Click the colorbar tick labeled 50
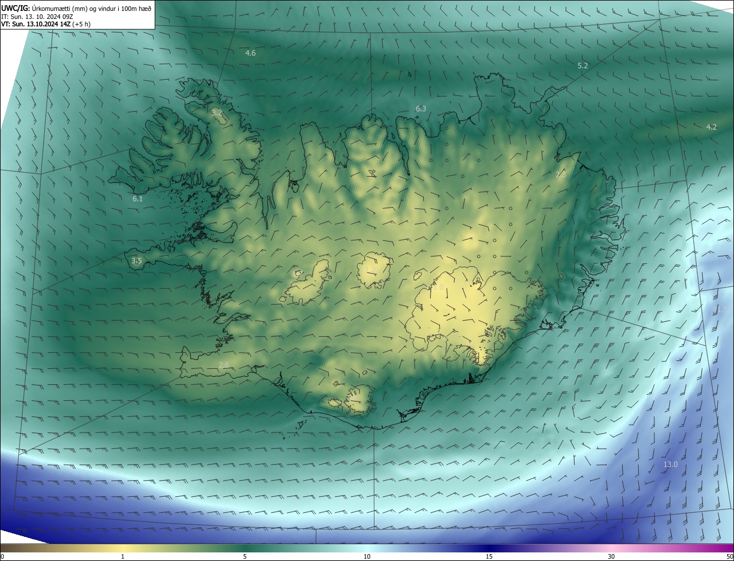Screen dimensions: 734x561 730,556
